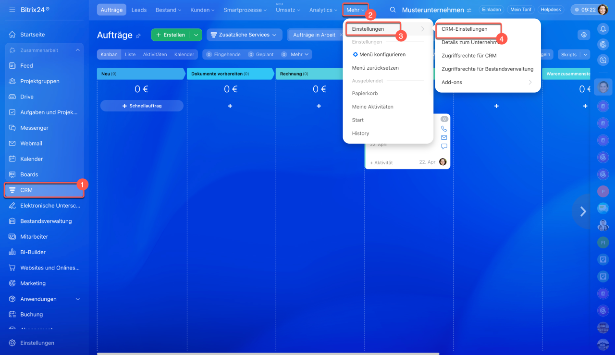This screenshot has height=355, width=615.
Task: Choose Zugriffsrechte für Bestandsverwaltung
Action: point(488,69)
